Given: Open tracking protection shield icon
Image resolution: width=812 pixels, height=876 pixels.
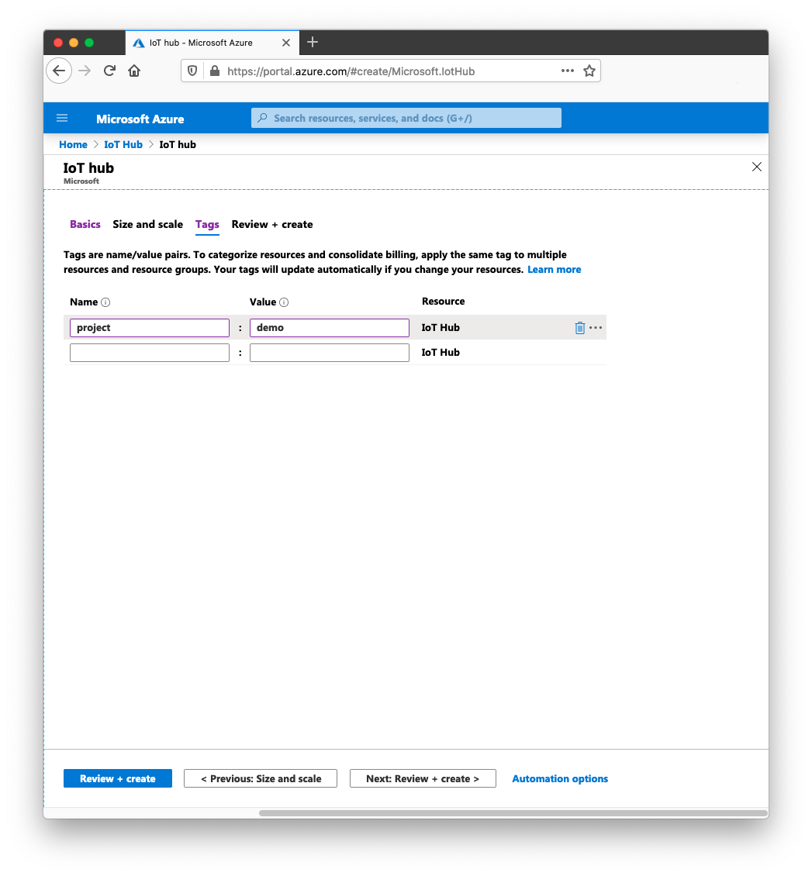Looking at the screenshot, I should pyautogui.click(x=192, y=71).
